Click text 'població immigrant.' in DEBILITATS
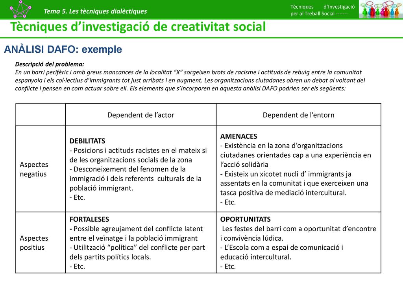The width and height of the screenshot is (403, 302). tap(101, 188)
